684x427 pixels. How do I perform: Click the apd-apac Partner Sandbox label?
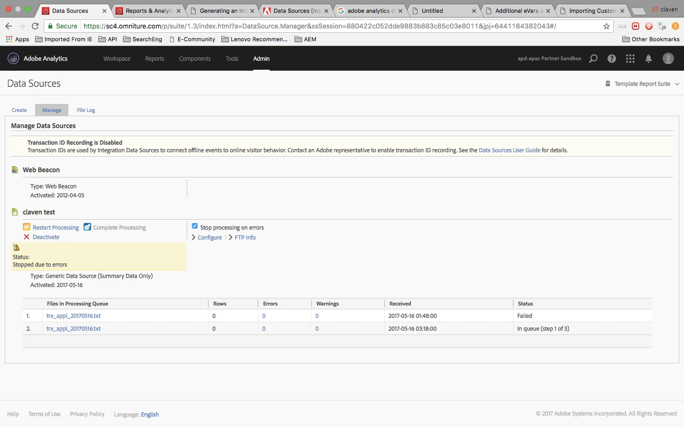[x=550, y=58]
